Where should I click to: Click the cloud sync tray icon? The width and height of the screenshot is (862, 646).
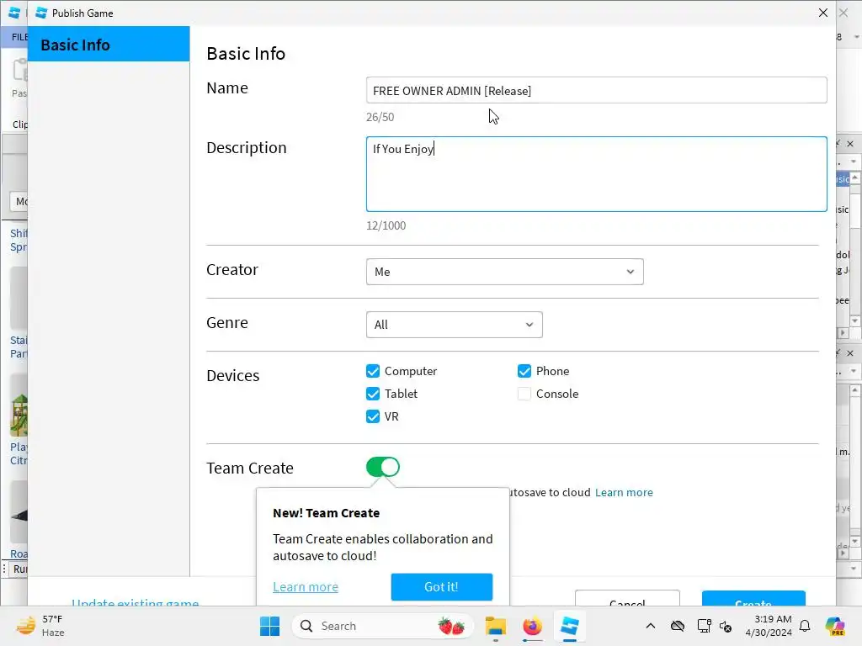click(678, 626)
